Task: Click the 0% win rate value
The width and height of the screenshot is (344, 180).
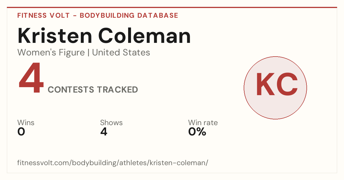Action: (x=197, y=132)
